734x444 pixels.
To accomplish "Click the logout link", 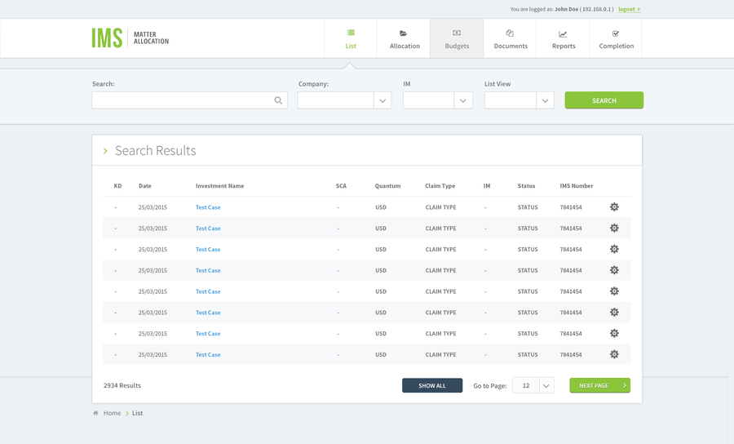I will [x=629, y=9].
